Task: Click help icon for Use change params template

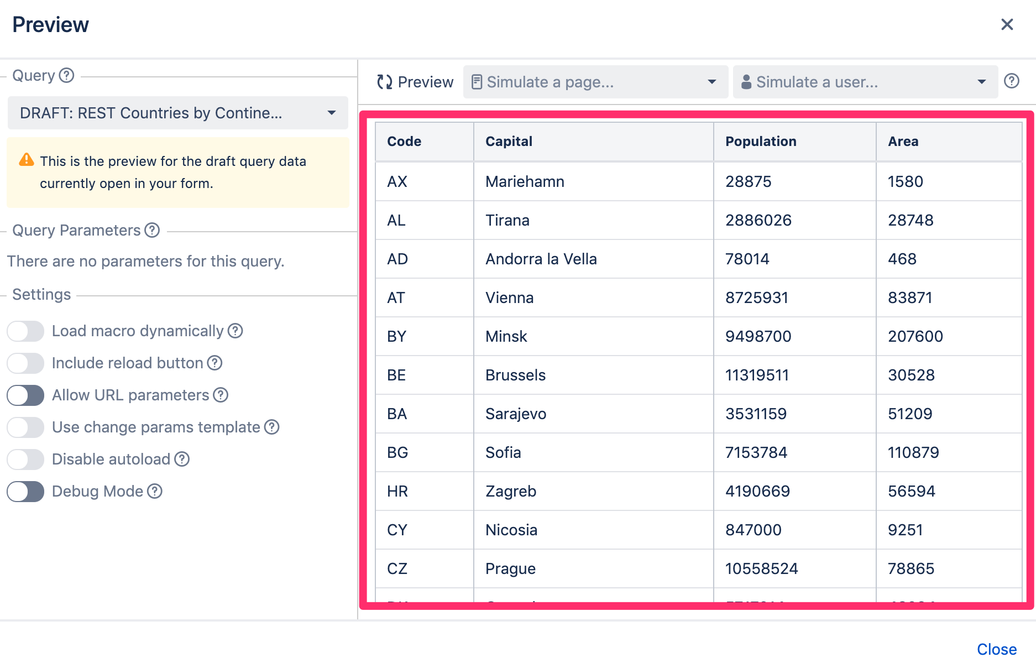Action: 271,427
